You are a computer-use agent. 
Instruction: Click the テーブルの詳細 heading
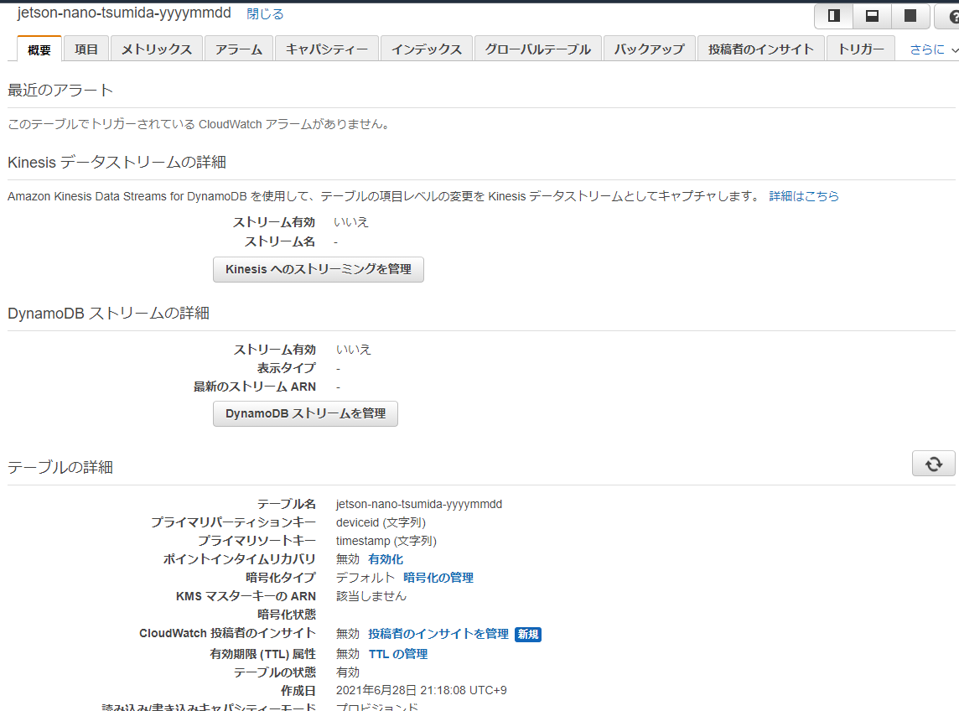[60, 468]
